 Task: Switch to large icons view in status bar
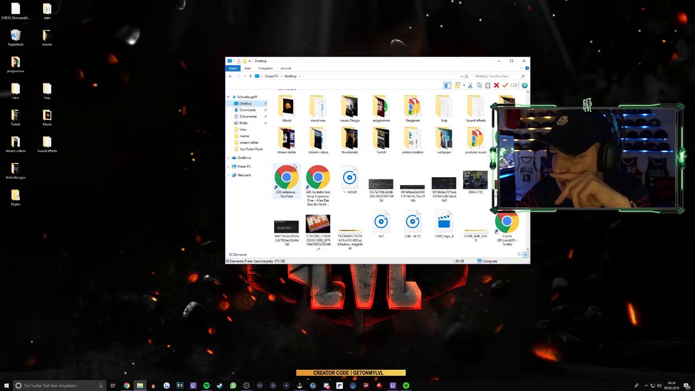point(526,255)
